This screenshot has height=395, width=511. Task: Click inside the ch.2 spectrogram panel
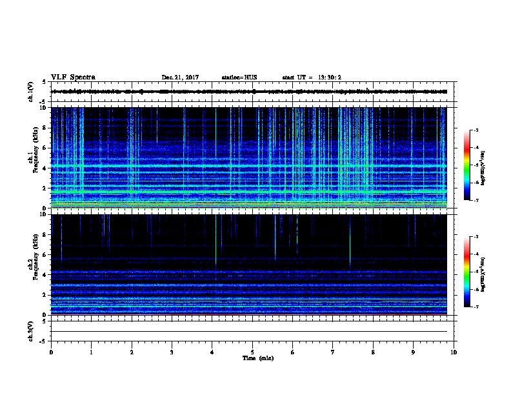(x=249, y=265)
